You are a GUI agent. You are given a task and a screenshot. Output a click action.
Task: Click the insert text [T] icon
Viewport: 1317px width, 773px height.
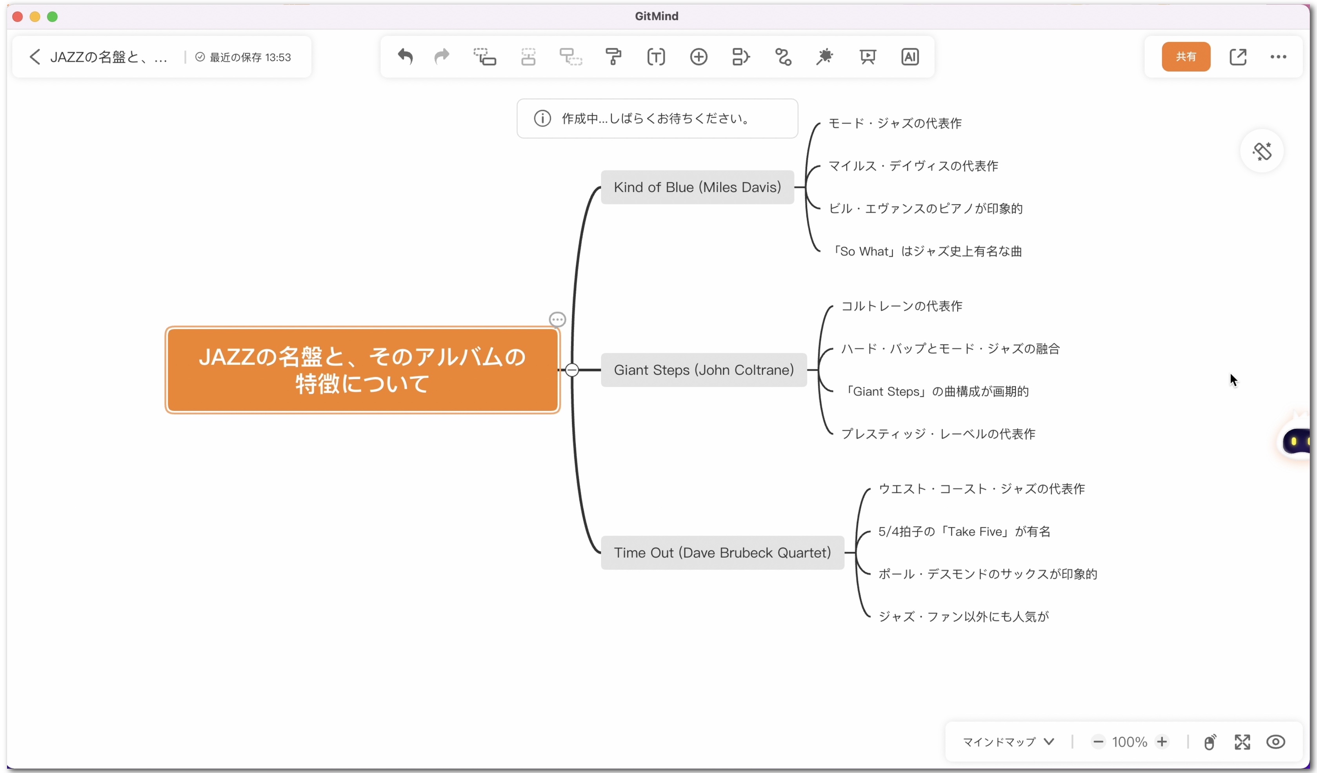click(x=655, y=57)
